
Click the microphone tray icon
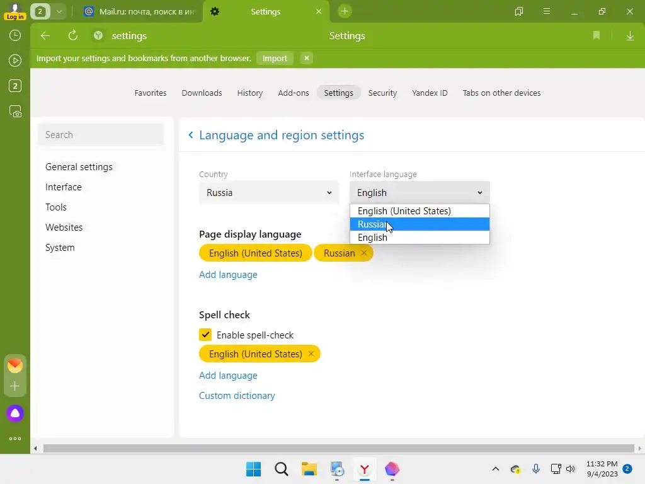coord(535,469)
